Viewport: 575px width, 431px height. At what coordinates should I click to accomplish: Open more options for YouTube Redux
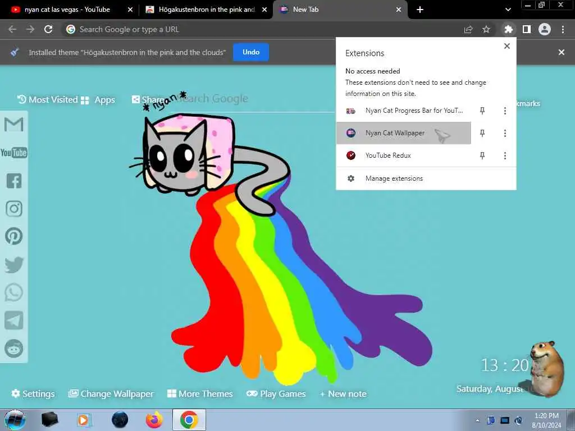point(505,156)
